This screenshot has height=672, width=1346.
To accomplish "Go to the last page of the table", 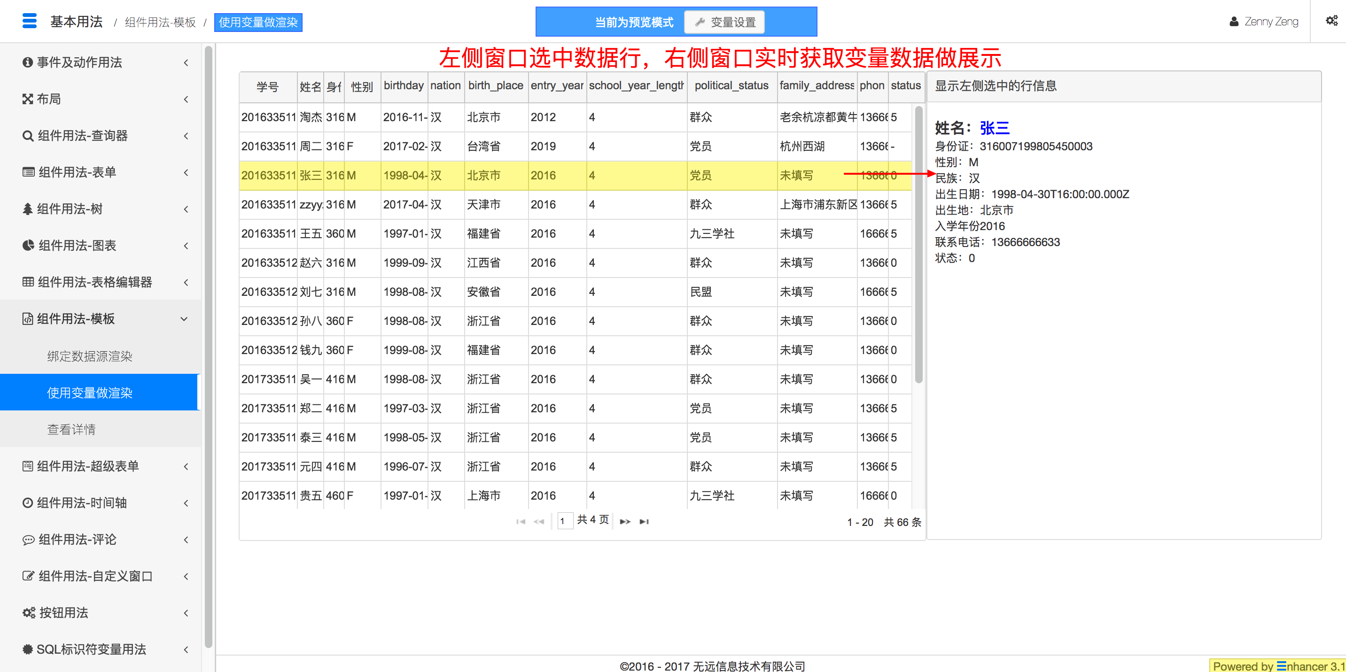I will [x=644, y=521].
